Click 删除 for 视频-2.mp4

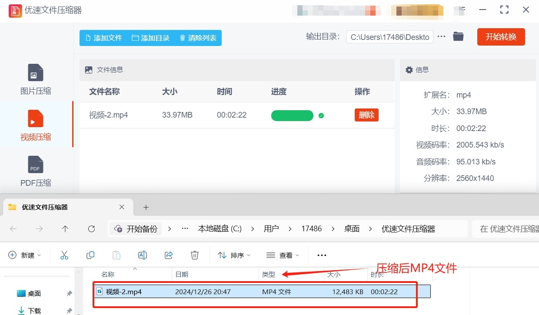(366, 115)
